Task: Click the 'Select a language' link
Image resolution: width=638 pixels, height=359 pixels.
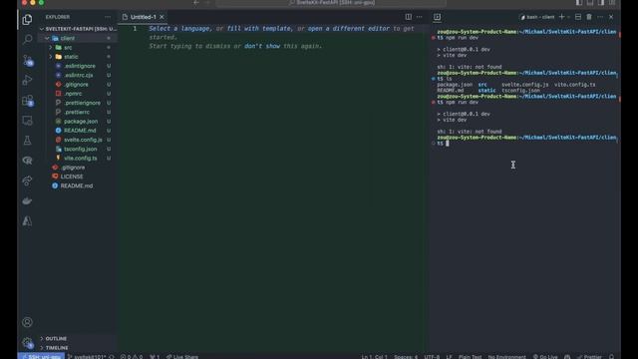Action: click(179, 29)
